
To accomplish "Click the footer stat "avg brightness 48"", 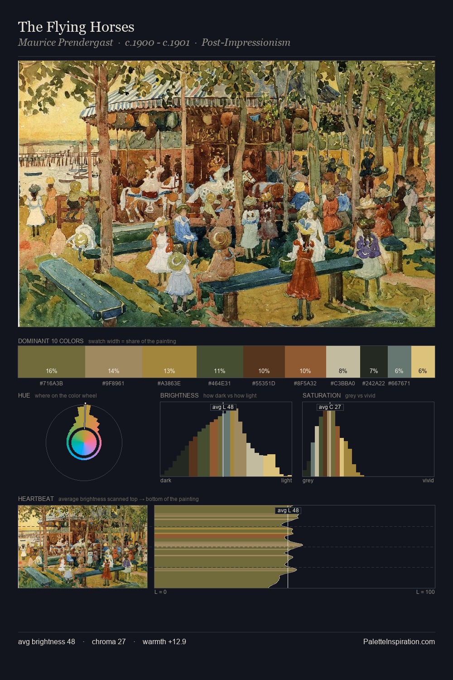I will click(47, 641).
